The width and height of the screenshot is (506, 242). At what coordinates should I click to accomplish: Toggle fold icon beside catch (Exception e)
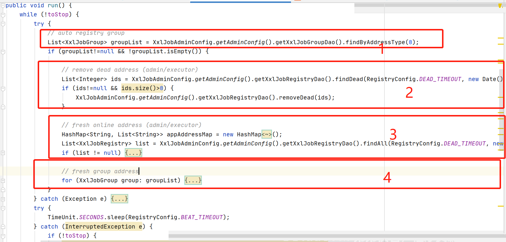pos(3,199)
